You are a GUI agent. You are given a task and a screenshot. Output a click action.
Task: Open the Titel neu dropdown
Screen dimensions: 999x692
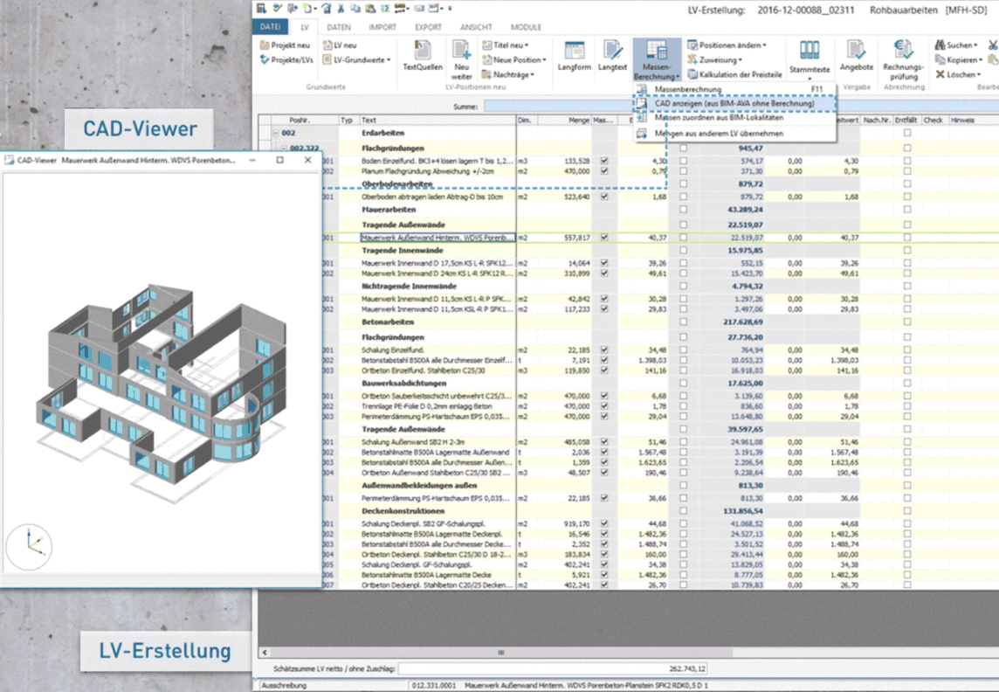click(506, 45)
